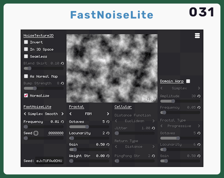The width and height of the screenshot is (224, 178).
Task: Select next warp fractal type after Progressive
Action: [199, 126]
